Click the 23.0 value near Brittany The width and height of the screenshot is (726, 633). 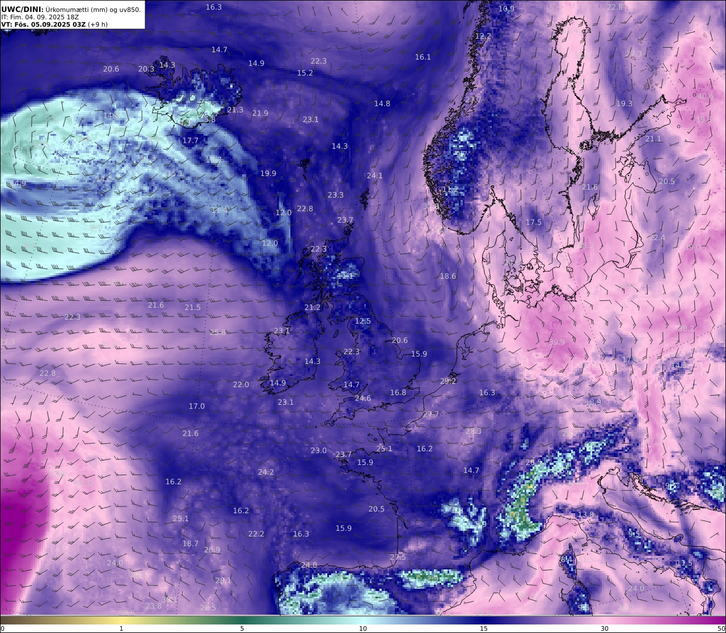tap(319, 450)
